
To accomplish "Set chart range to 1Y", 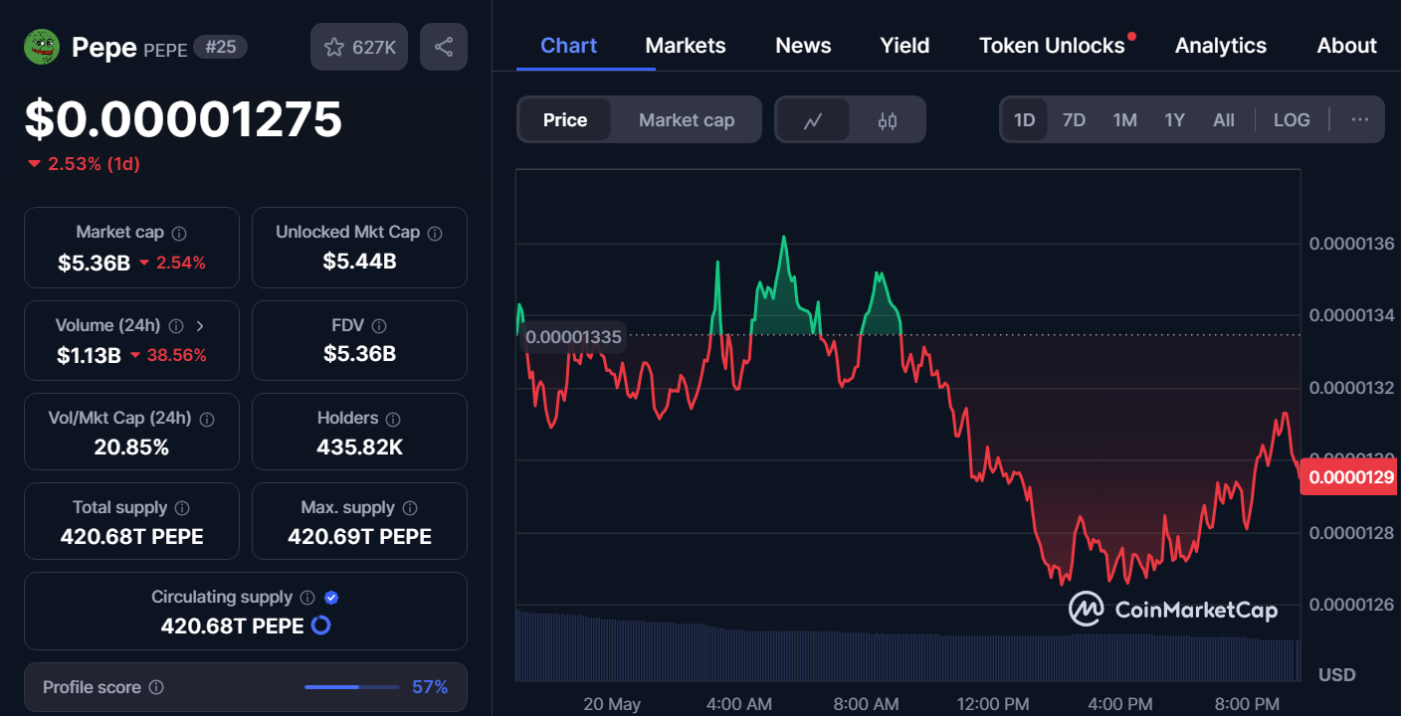I will point(1175,120).
